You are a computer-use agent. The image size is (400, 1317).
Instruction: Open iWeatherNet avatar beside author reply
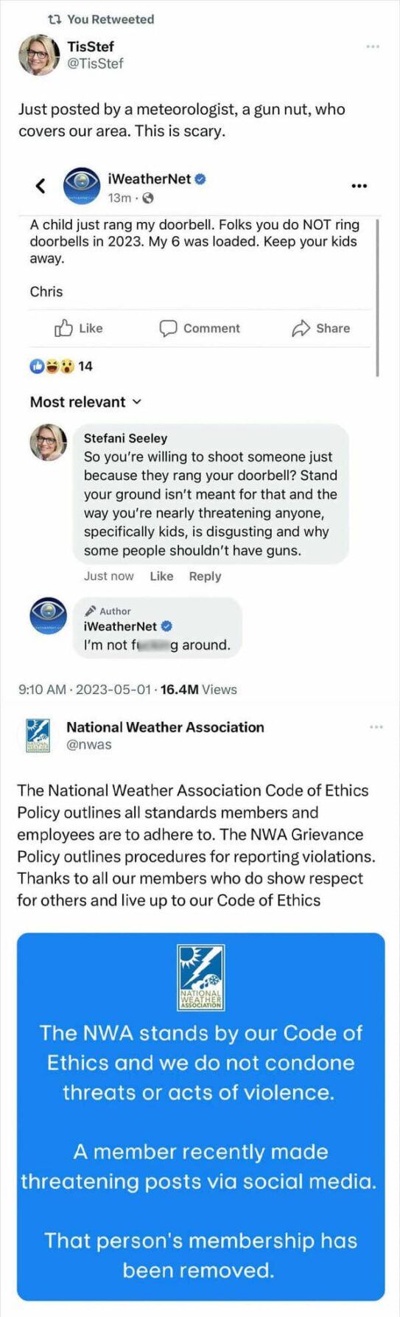[49, 615]
